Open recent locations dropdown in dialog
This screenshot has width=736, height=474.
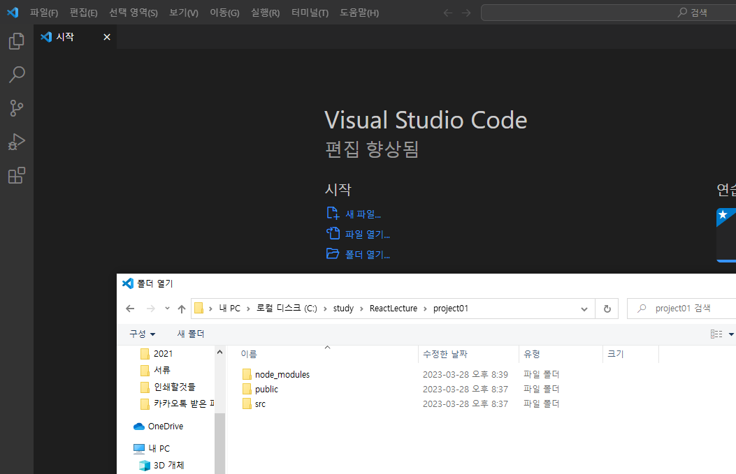[x=167, y=309]
